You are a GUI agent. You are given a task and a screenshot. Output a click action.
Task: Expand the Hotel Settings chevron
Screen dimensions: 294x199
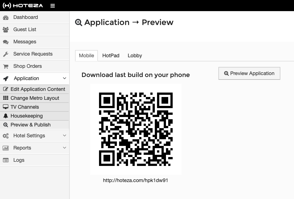(64, 135)
